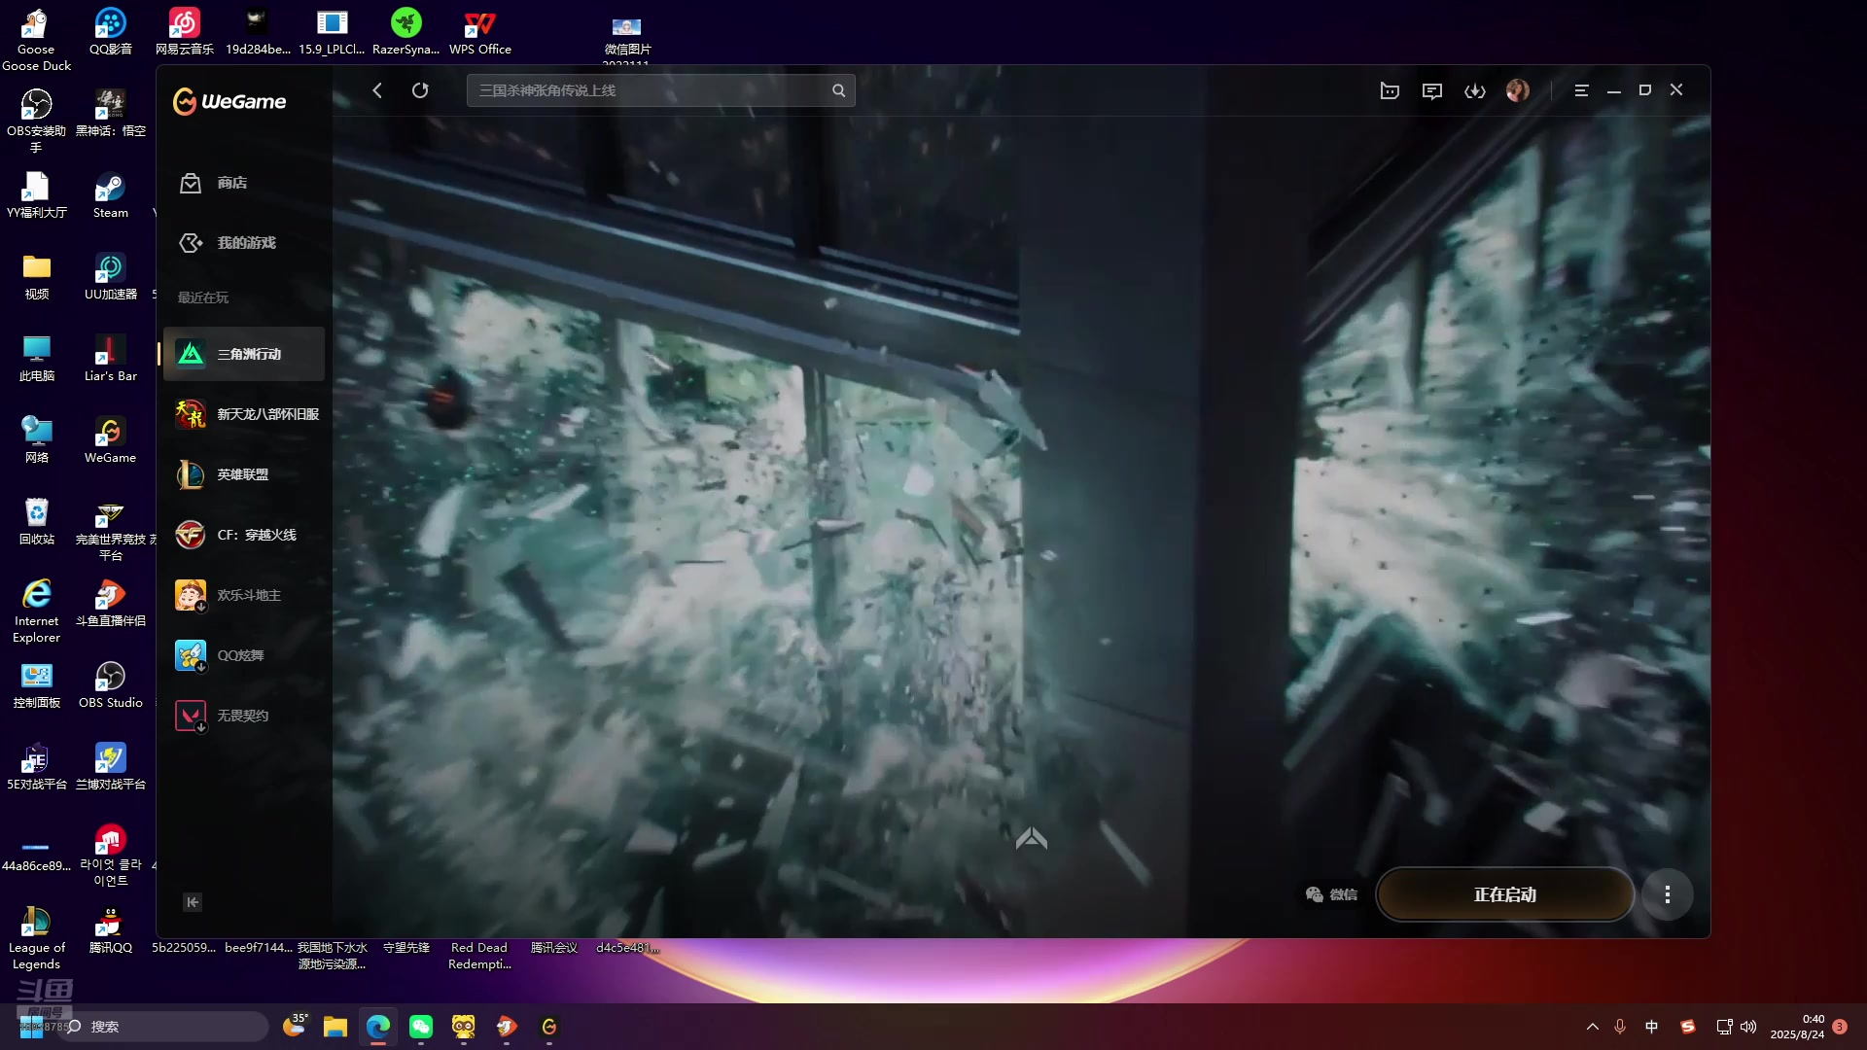Click the 三角洲行动 game icon

click(x=191, y=354)
